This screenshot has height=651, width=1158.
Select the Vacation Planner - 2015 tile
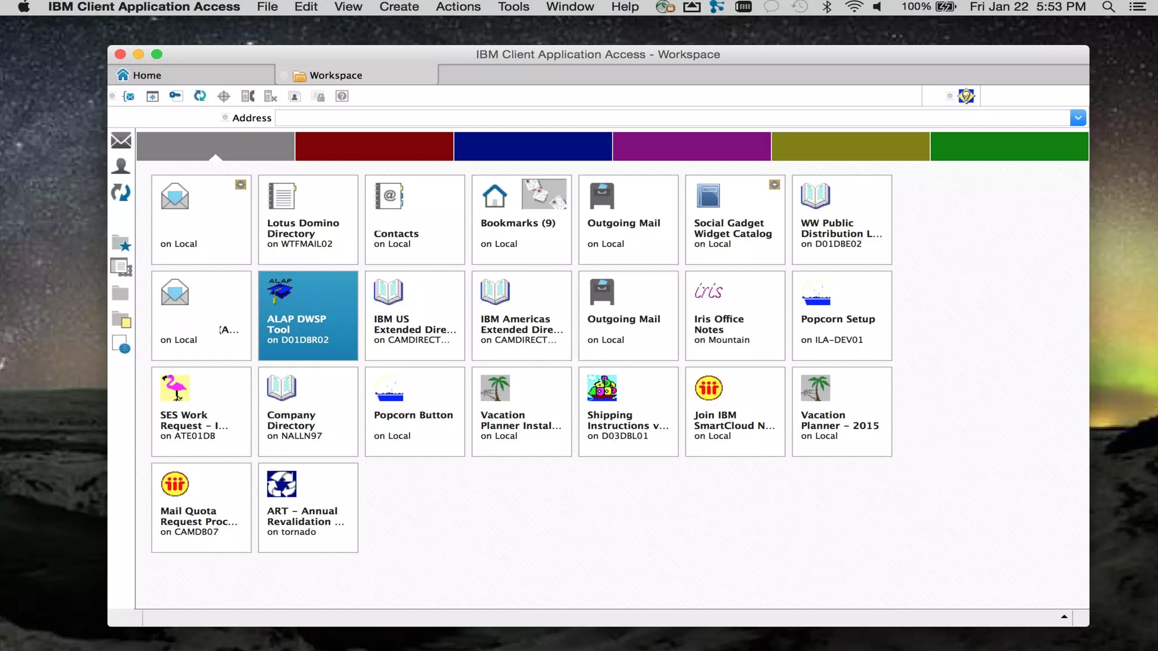point(842,411)
